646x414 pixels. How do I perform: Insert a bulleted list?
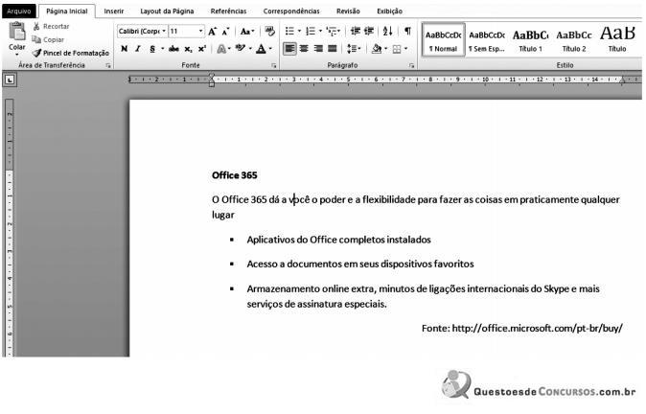click(289, 32)
